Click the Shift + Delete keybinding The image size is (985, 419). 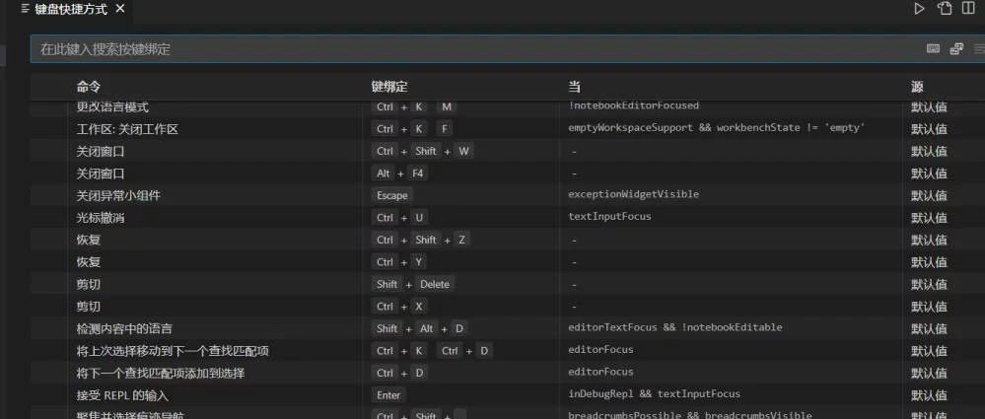click(413, 284)
